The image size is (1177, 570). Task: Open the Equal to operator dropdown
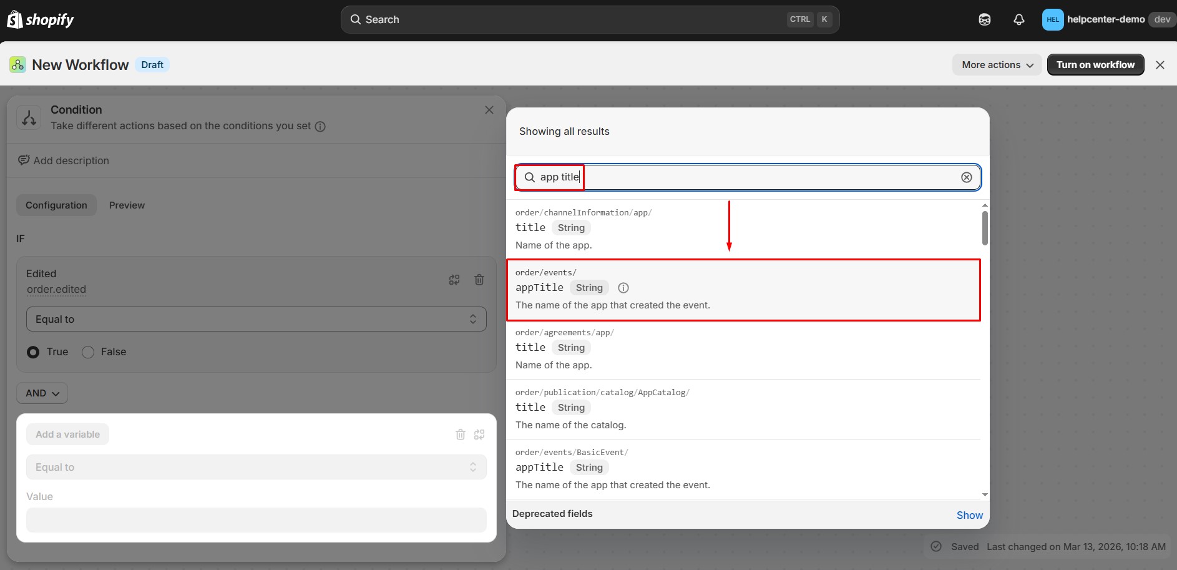(x=256, y=319)
